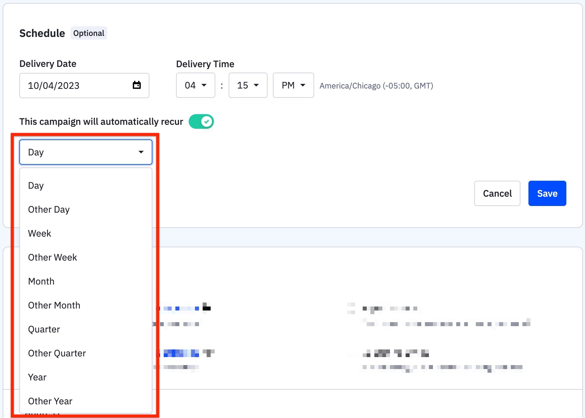Screen dimensions: 585x418
Task: Select Week from recurrence list
Action: 40,233
